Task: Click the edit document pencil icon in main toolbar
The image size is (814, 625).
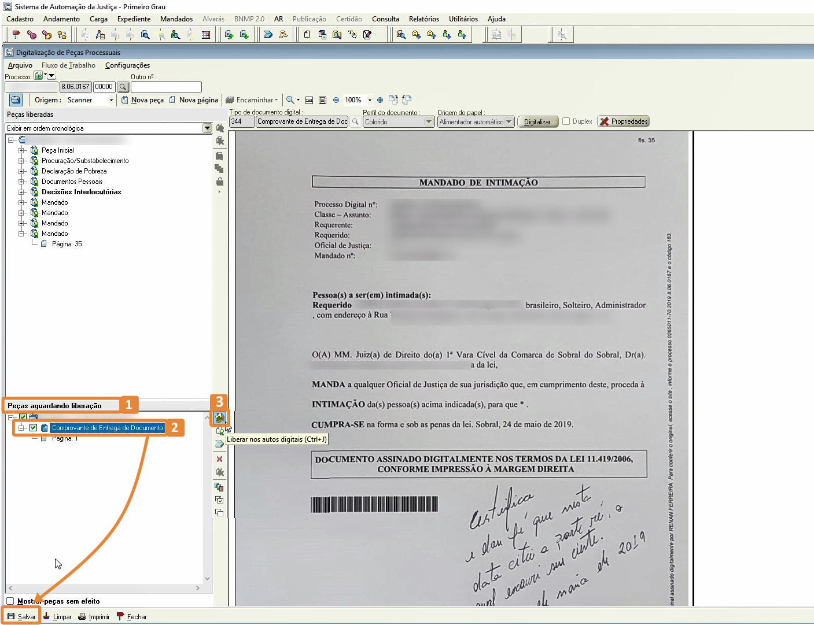Action: [x=367, y=35]
